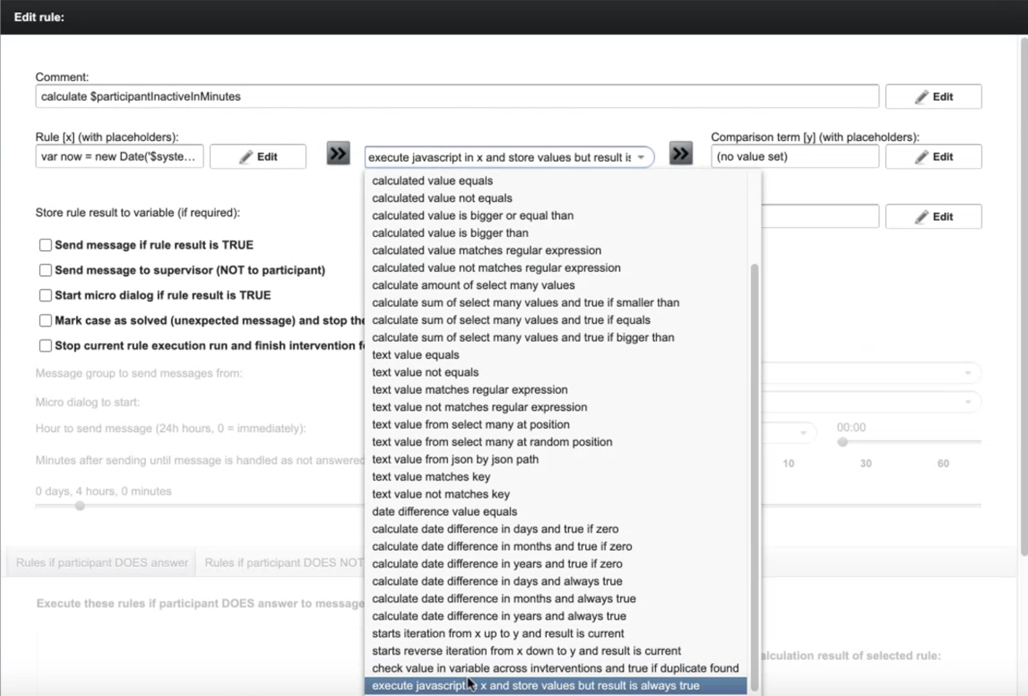1028x696 pixels.
Task: Open Rules if participant DOES NOT tab
Action: pyautogui.click(x=282, y=563)
